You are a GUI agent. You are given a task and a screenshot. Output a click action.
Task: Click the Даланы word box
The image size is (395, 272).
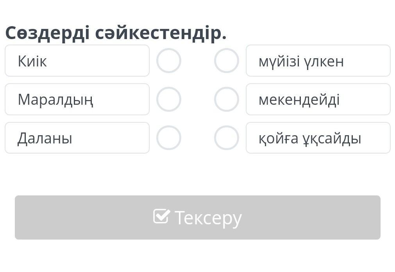tap(77, 138)
